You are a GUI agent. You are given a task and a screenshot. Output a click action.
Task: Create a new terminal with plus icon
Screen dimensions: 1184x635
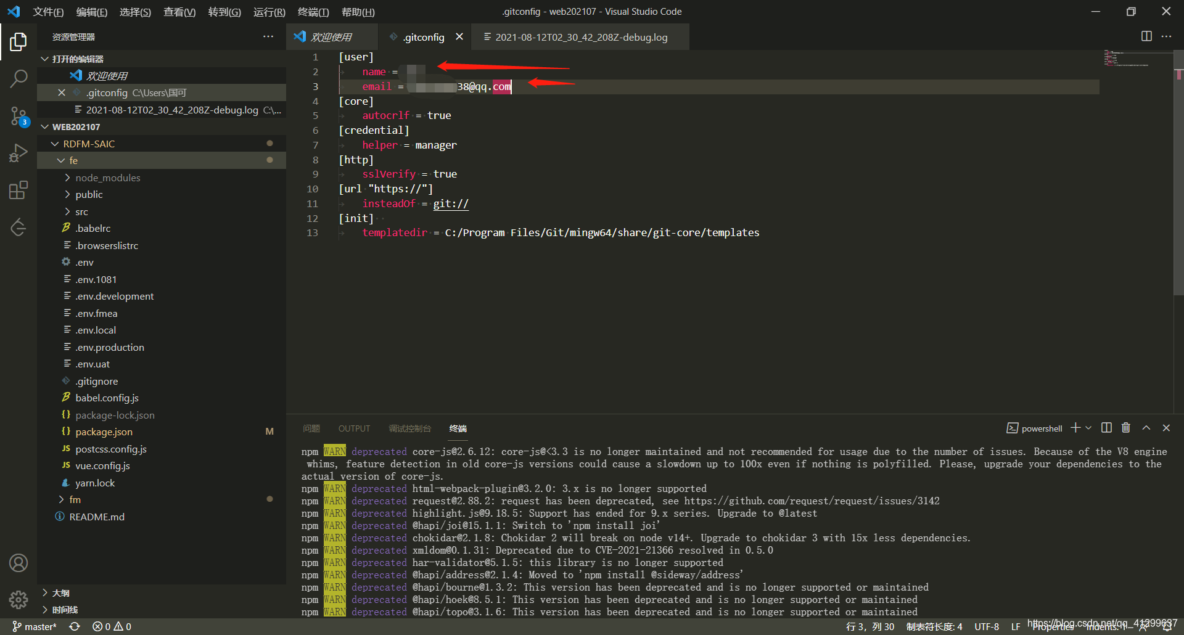[1075, 428]
